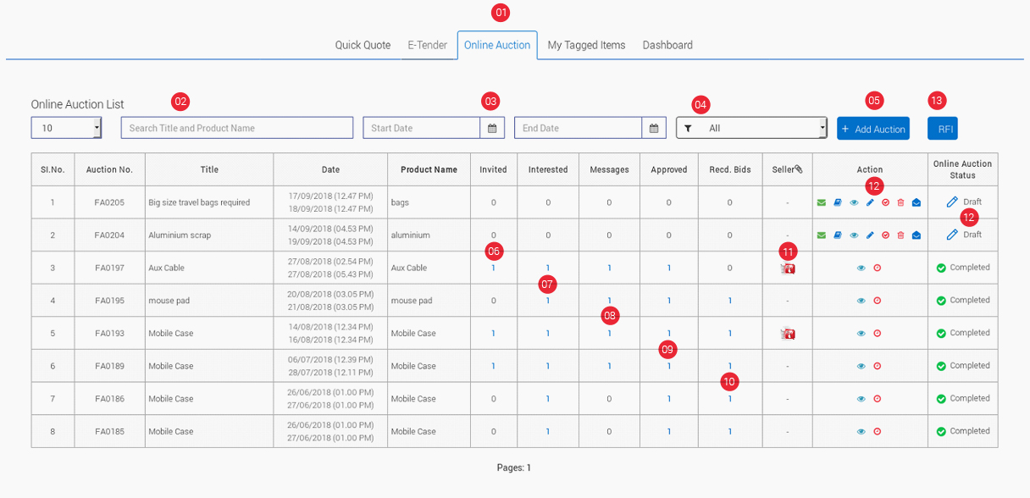Click the red circled-check icon for FA0204
The height and width of the screenshot is (498, 1030).
[885, 235]
